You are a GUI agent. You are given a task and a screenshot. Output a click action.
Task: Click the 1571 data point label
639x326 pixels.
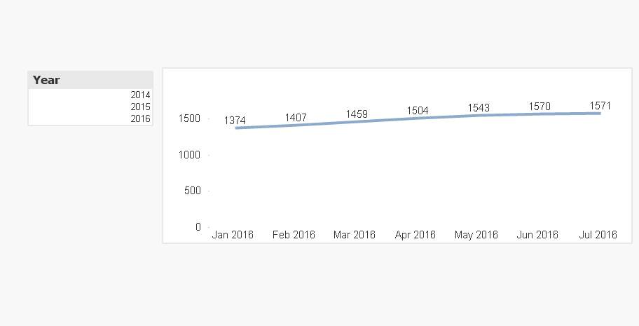coord(600,106)
